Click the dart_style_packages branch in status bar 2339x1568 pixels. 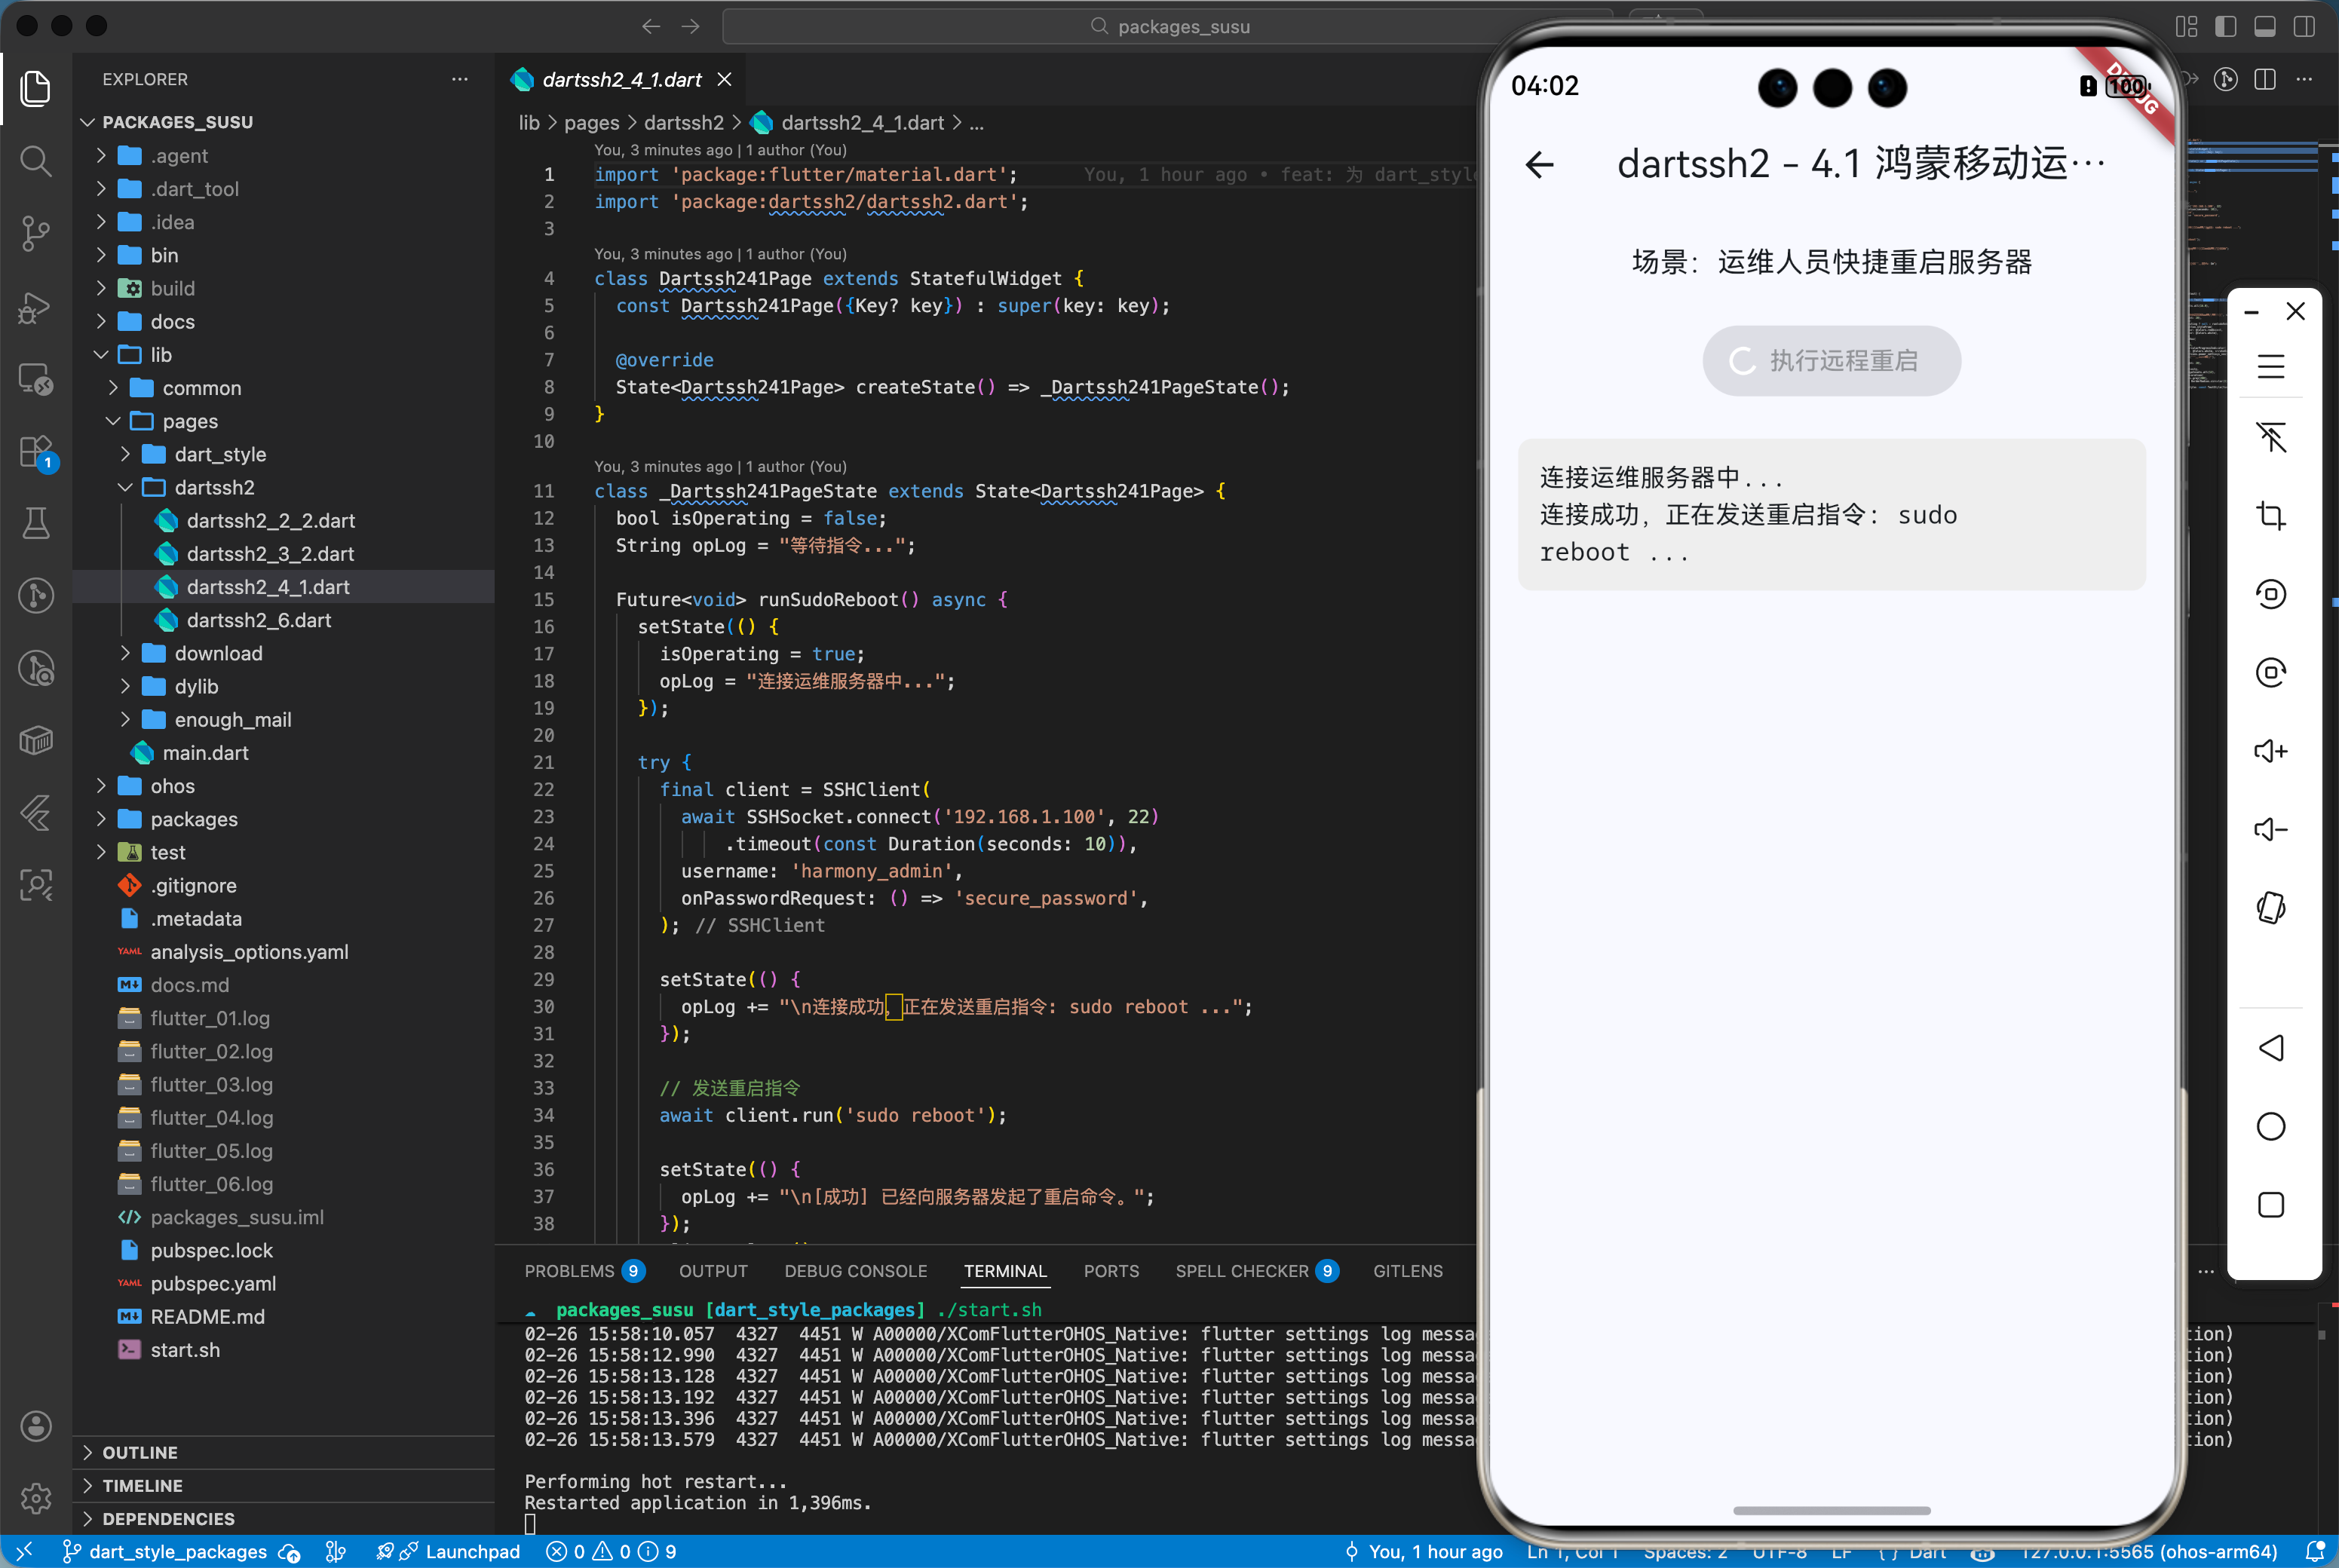(177, 1551)
